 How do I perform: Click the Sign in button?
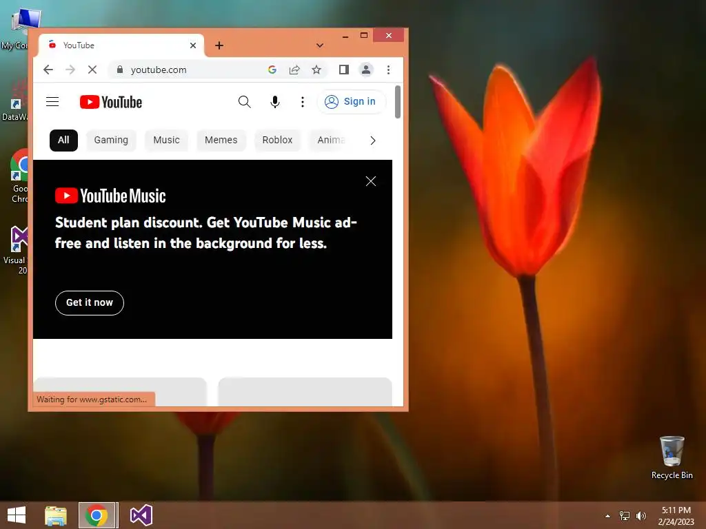[x=351, y=102]
